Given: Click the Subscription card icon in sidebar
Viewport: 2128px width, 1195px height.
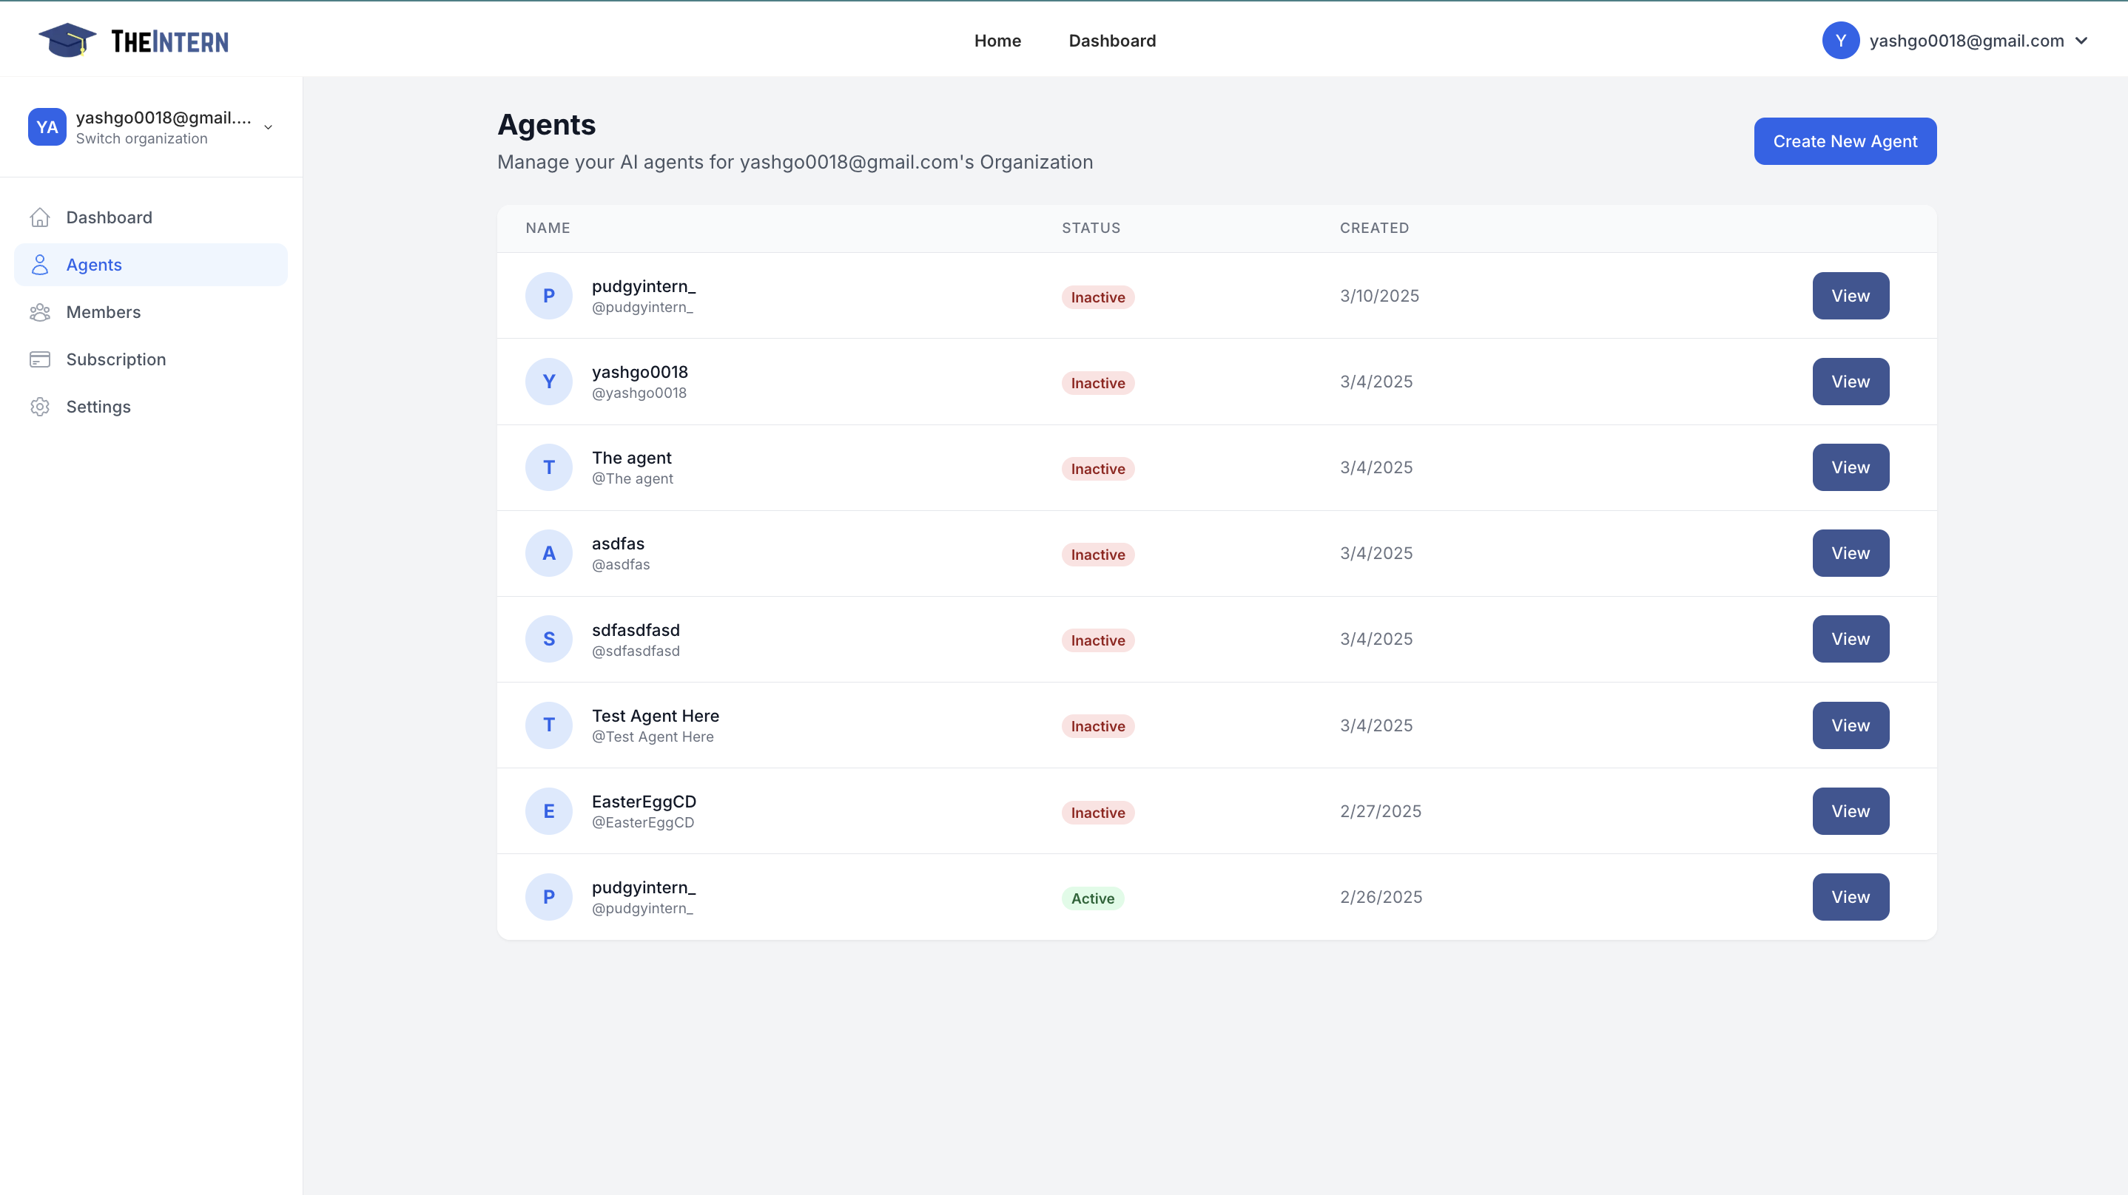Looking at the screenshot, I should click(x=40, y=359).
